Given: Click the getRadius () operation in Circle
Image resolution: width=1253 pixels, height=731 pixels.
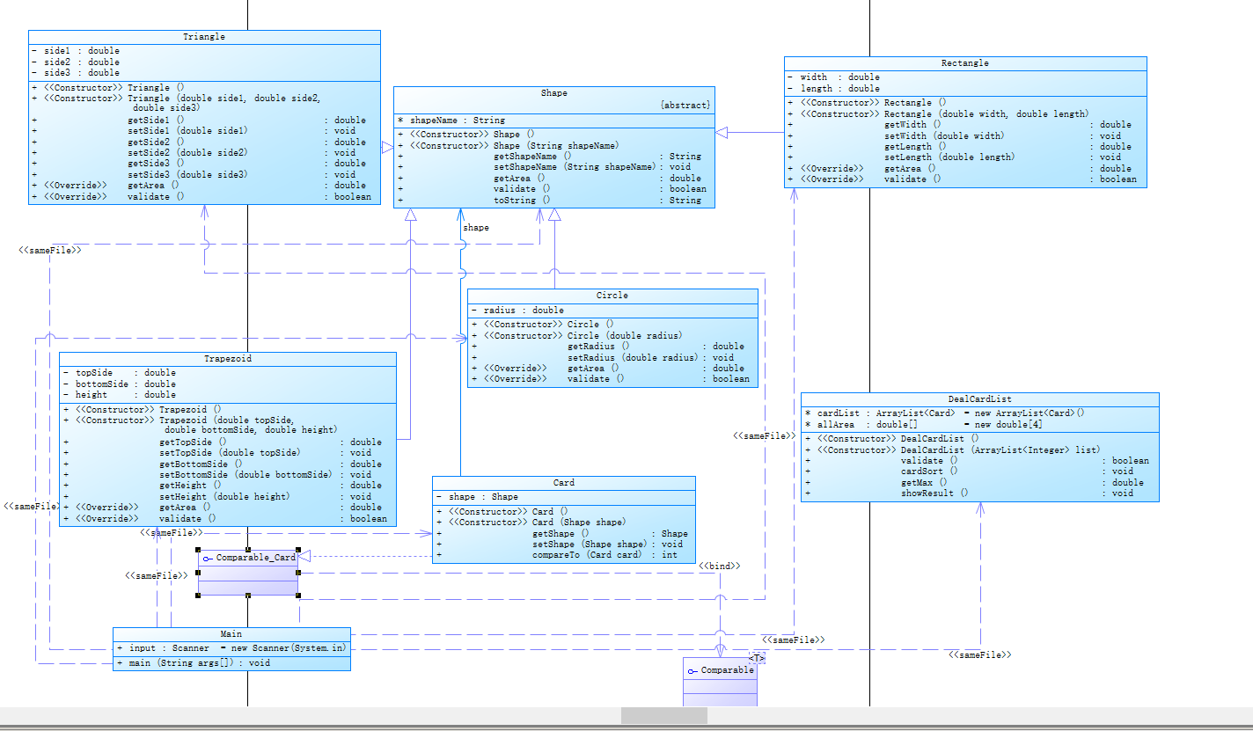Looking at the screenshot, I should 608,347.
